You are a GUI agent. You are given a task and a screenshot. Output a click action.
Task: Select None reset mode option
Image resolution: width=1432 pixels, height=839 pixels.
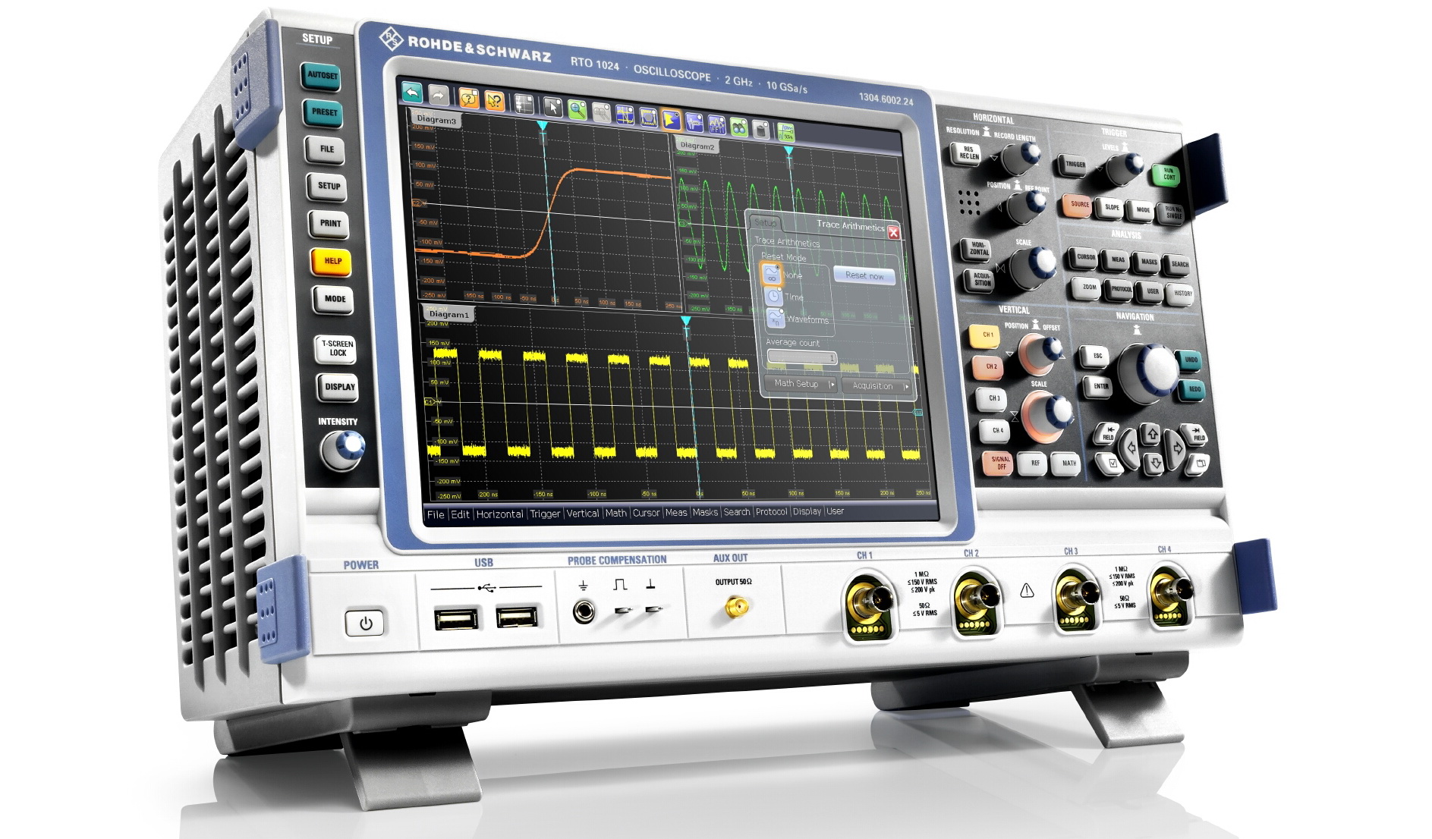(771, 274)
